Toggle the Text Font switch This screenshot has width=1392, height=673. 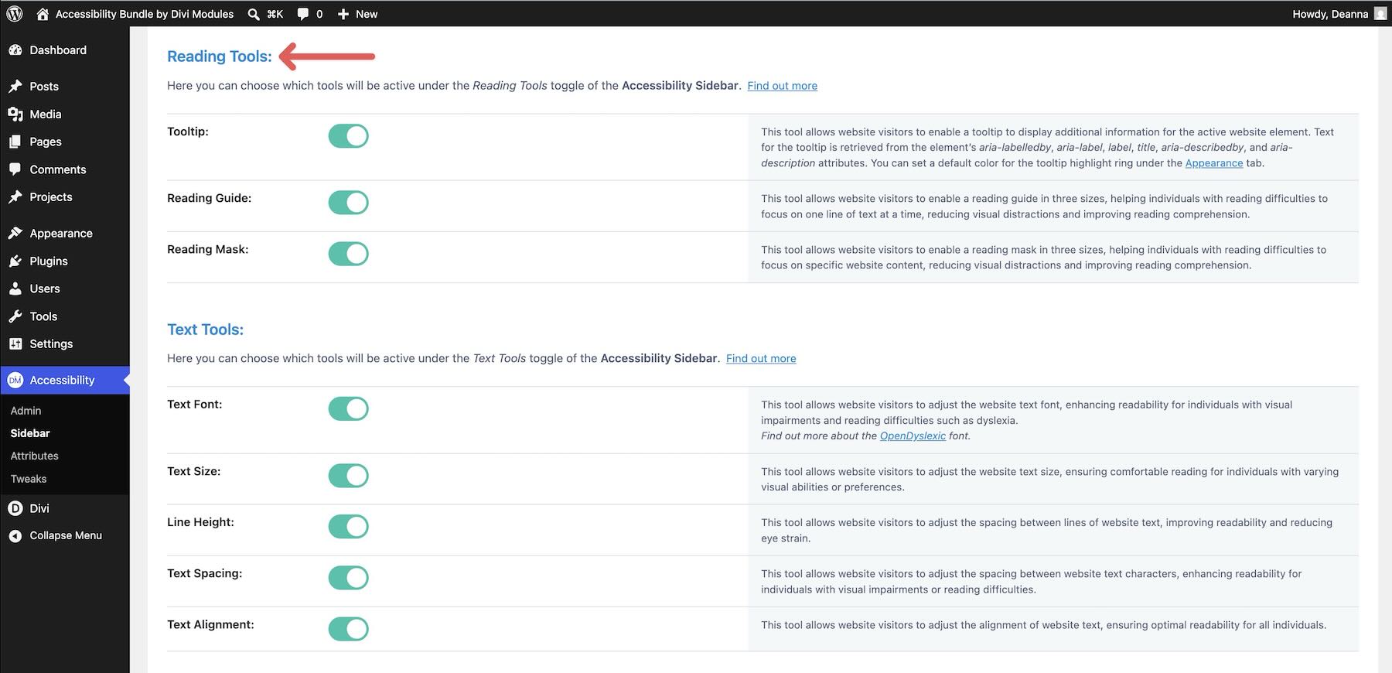349,408
